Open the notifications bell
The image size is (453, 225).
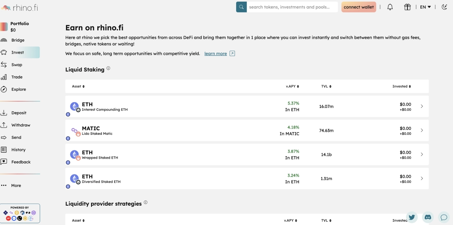[x=390, y=7]
